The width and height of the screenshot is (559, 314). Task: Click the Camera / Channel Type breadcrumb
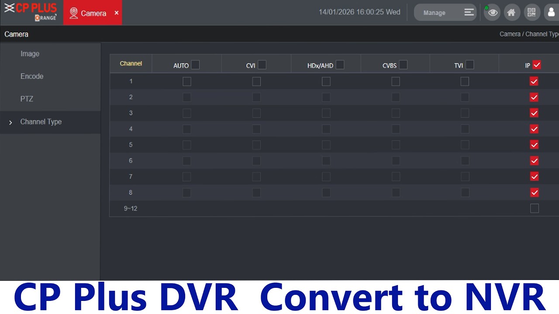tap(529, 34)
